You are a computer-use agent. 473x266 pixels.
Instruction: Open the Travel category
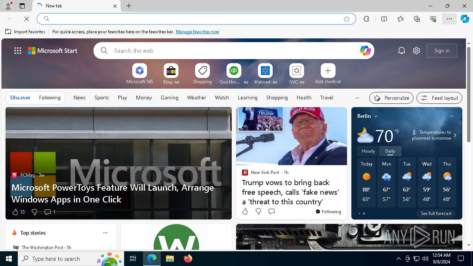pos(327,98)
